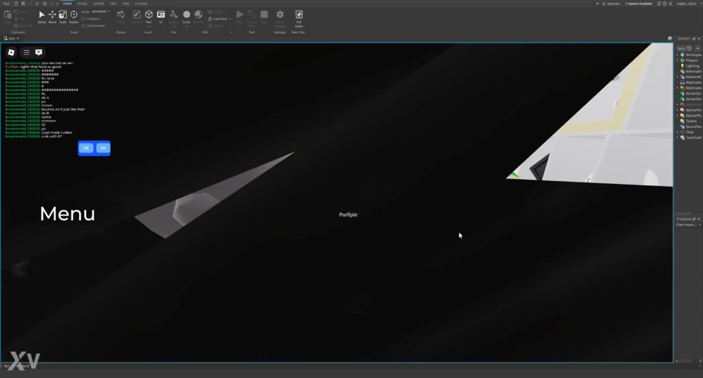Viewport: 703px width, 378px height.
Task: Open the in-game chat bubble icon
Action: click(x=39, y=52)
